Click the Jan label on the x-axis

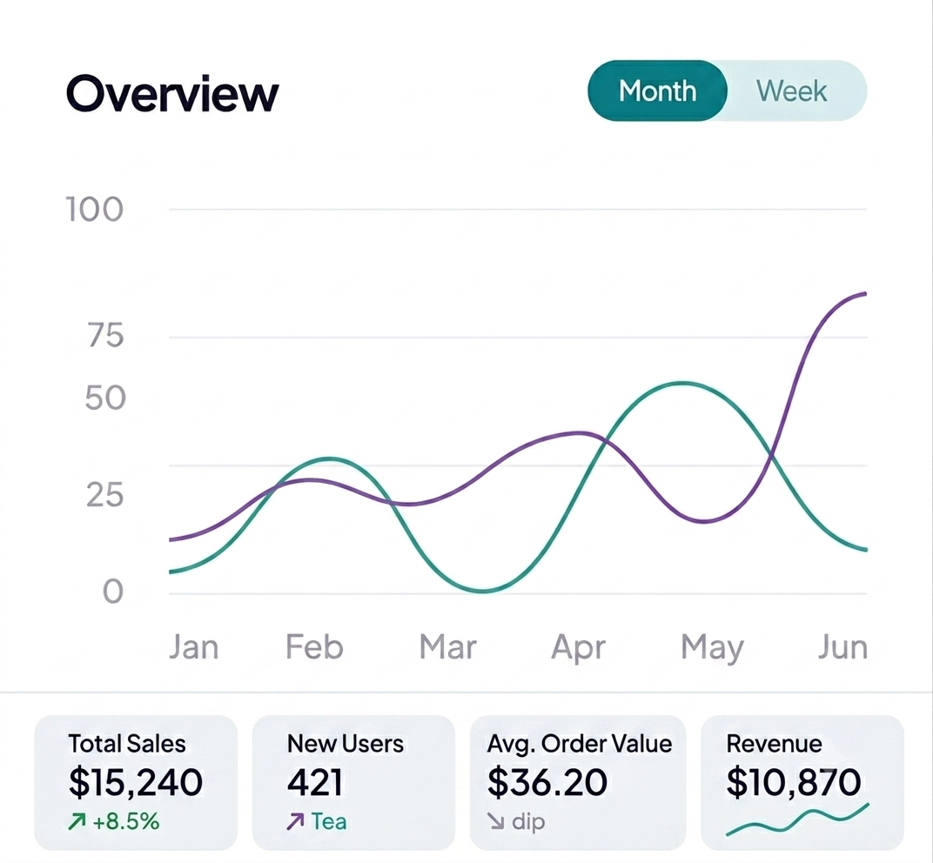[x=194, y=647]
